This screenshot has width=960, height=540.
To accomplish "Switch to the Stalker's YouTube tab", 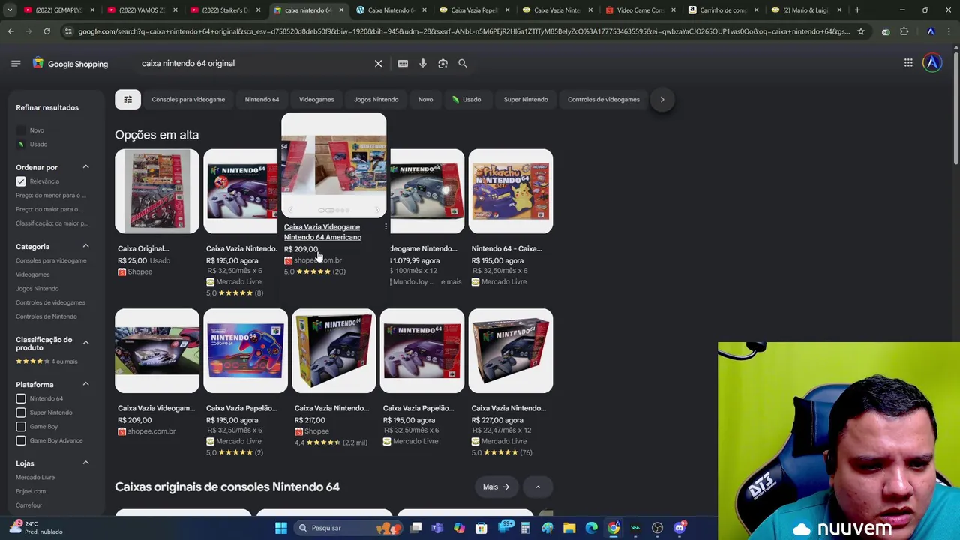I will pos(223,10).
